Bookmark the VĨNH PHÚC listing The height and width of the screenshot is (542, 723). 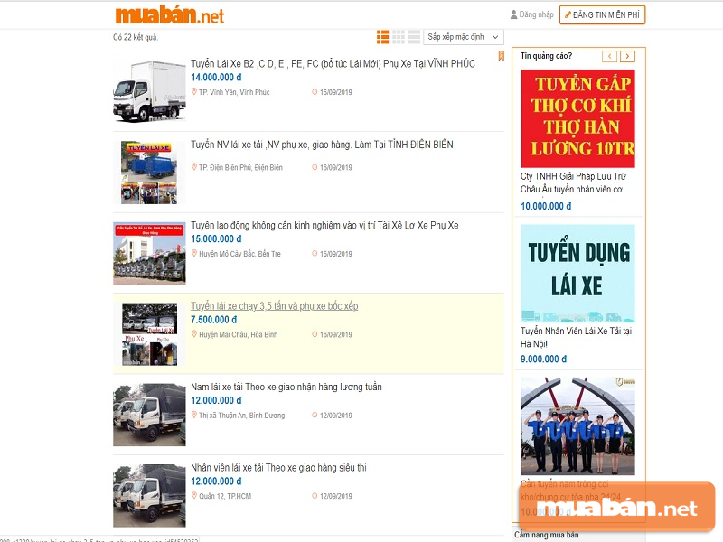click(x=502, y=56)
